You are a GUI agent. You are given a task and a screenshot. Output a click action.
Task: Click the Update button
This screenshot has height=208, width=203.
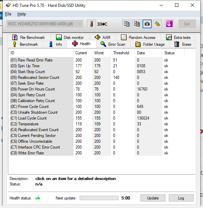[x=153, y=198]
